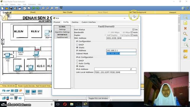Select FastEthernet0 in the INTERFACE list
Screen dimensions: 190x107
[62, 37]
